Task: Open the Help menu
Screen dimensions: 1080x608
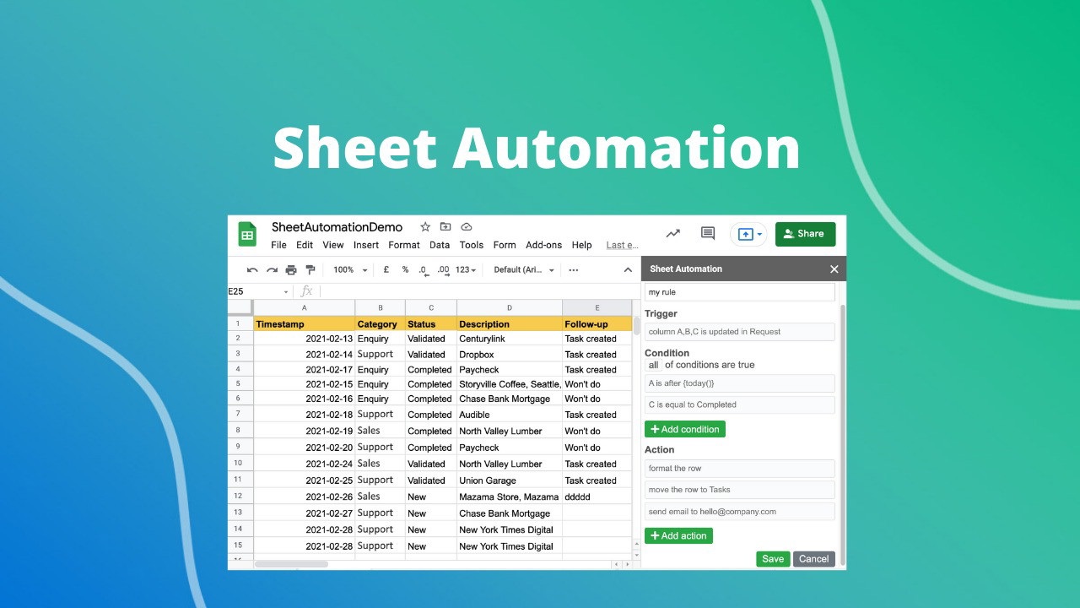Action: click(x=581, y=245)
